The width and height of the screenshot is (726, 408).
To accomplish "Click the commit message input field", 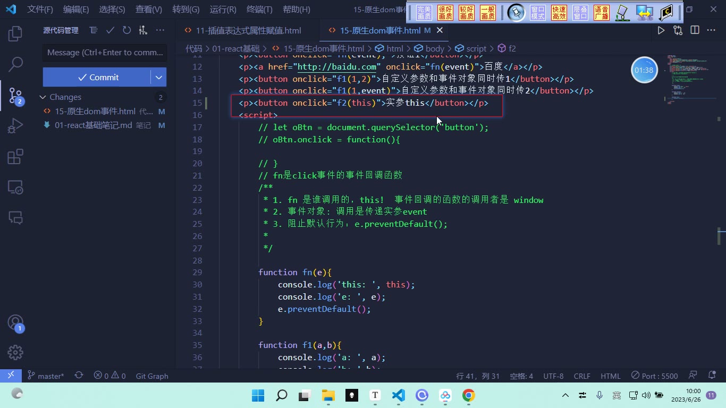I will point(105,53).
